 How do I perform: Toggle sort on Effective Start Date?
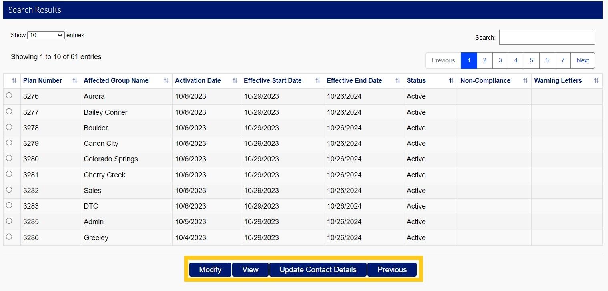(318, 81)
